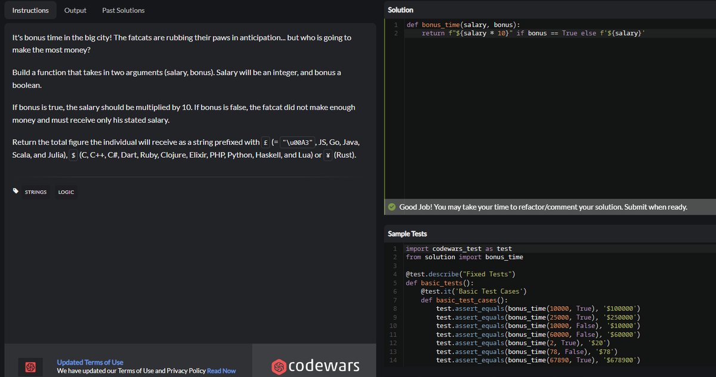Click the def basic_test_cases() line
This screenshot has width=716, height=377.
[x=464, y=300]
